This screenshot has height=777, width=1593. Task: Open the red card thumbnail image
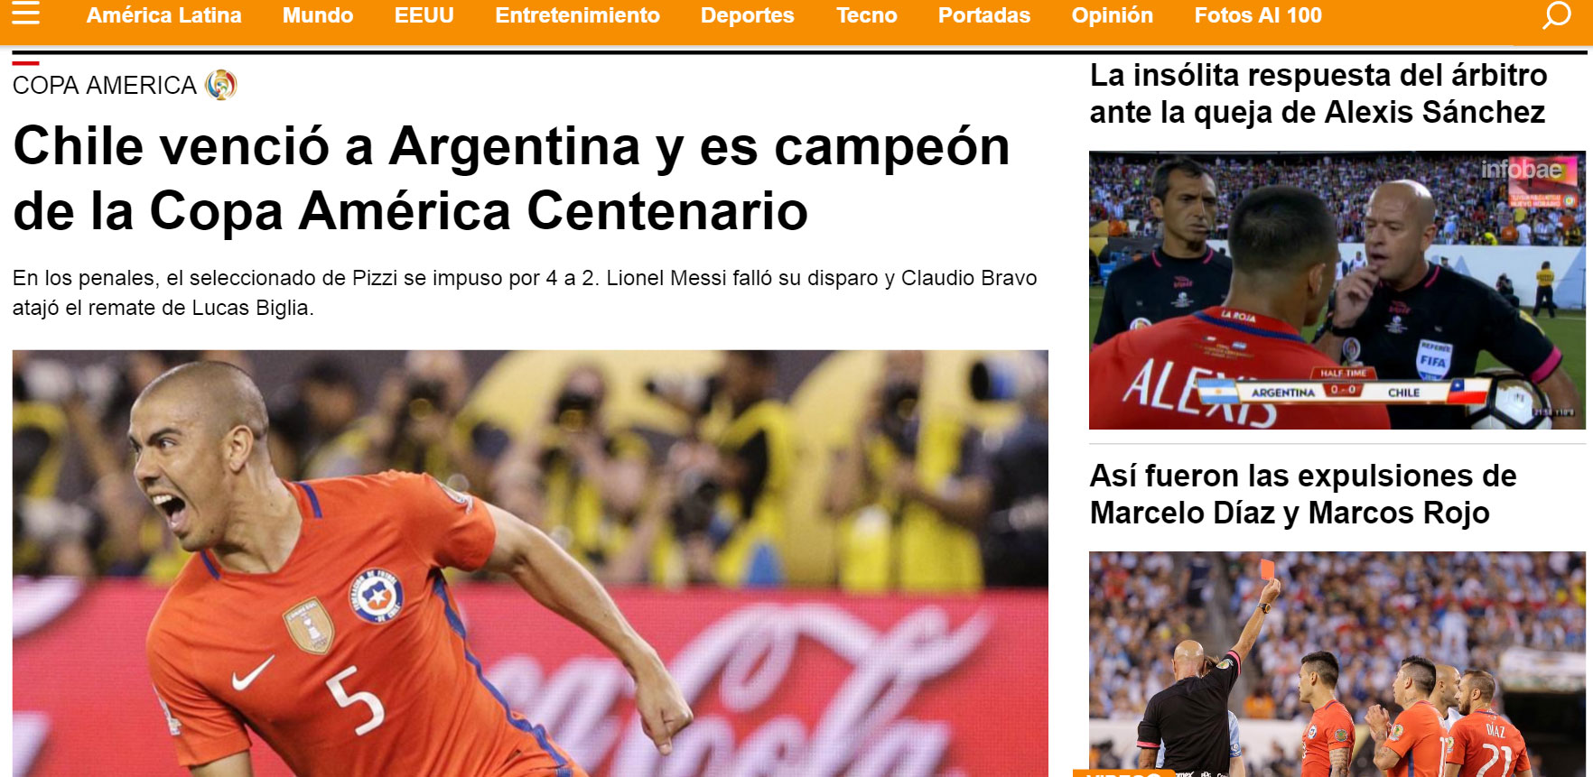click(1337, 664)
